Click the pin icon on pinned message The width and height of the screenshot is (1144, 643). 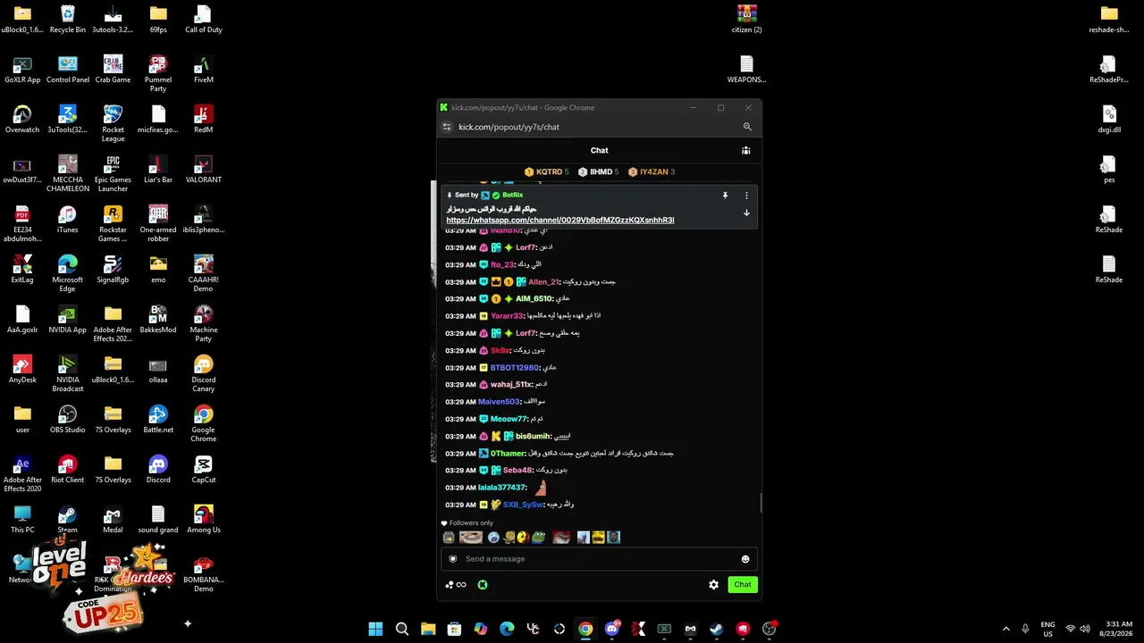click(x=725, y=196)
